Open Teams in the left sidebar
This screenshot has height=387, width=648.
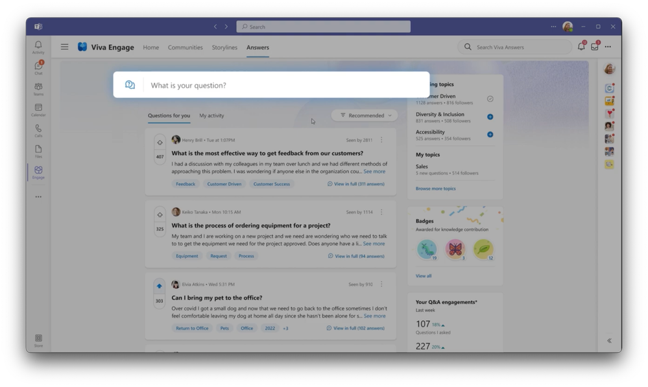38,89
